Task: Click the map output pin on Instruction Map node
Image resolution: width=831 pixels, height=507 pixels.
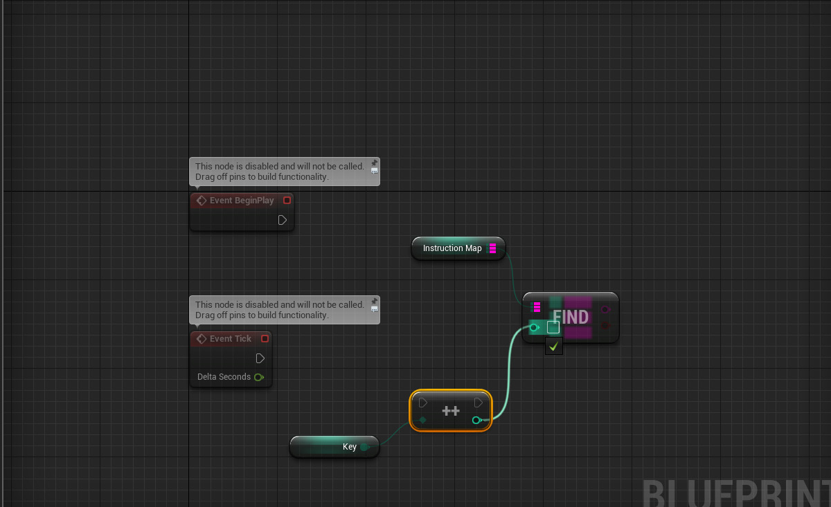Action: [493, 248]
